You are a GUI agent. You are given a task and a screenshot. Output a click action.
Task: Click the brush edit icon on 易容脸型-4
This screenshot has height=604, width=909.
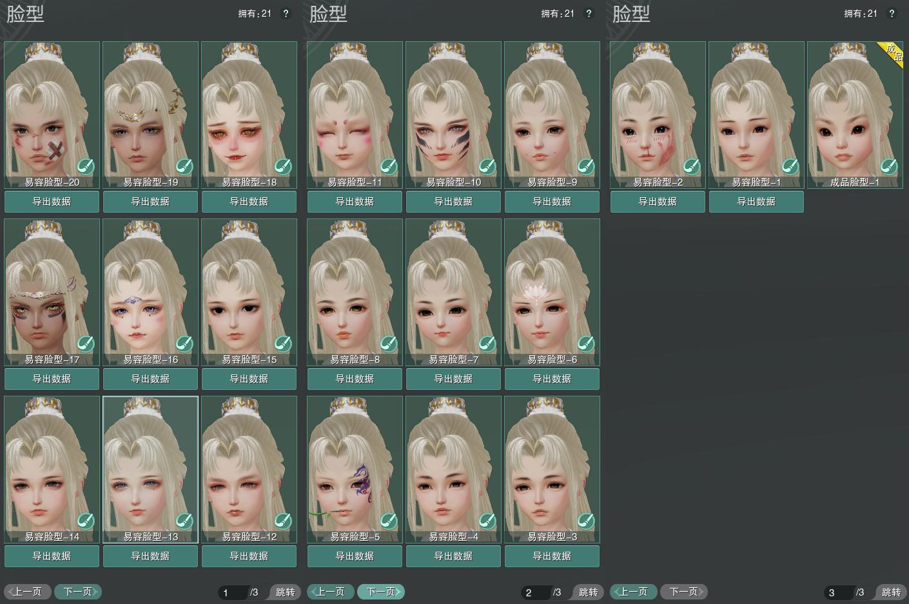point(487,521)
